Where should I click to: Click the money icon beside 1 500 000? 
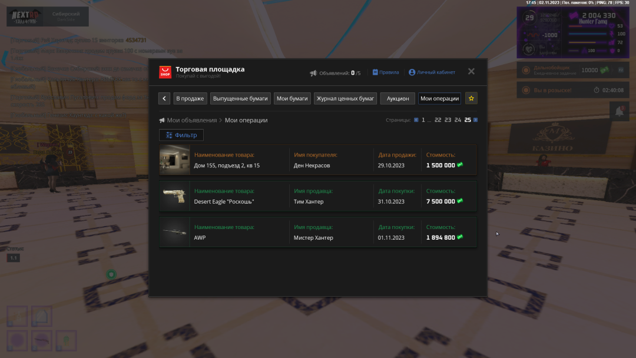(460, 165)
